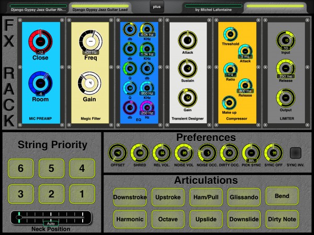Click the Limiter Output knob
Image resolution: width=314 pixels, height=235 pixels.
tap(286, 98)
